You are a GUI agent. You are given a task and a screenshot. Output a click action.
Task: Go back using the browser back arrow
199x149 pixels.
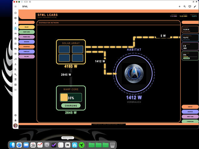click(25, 2)
